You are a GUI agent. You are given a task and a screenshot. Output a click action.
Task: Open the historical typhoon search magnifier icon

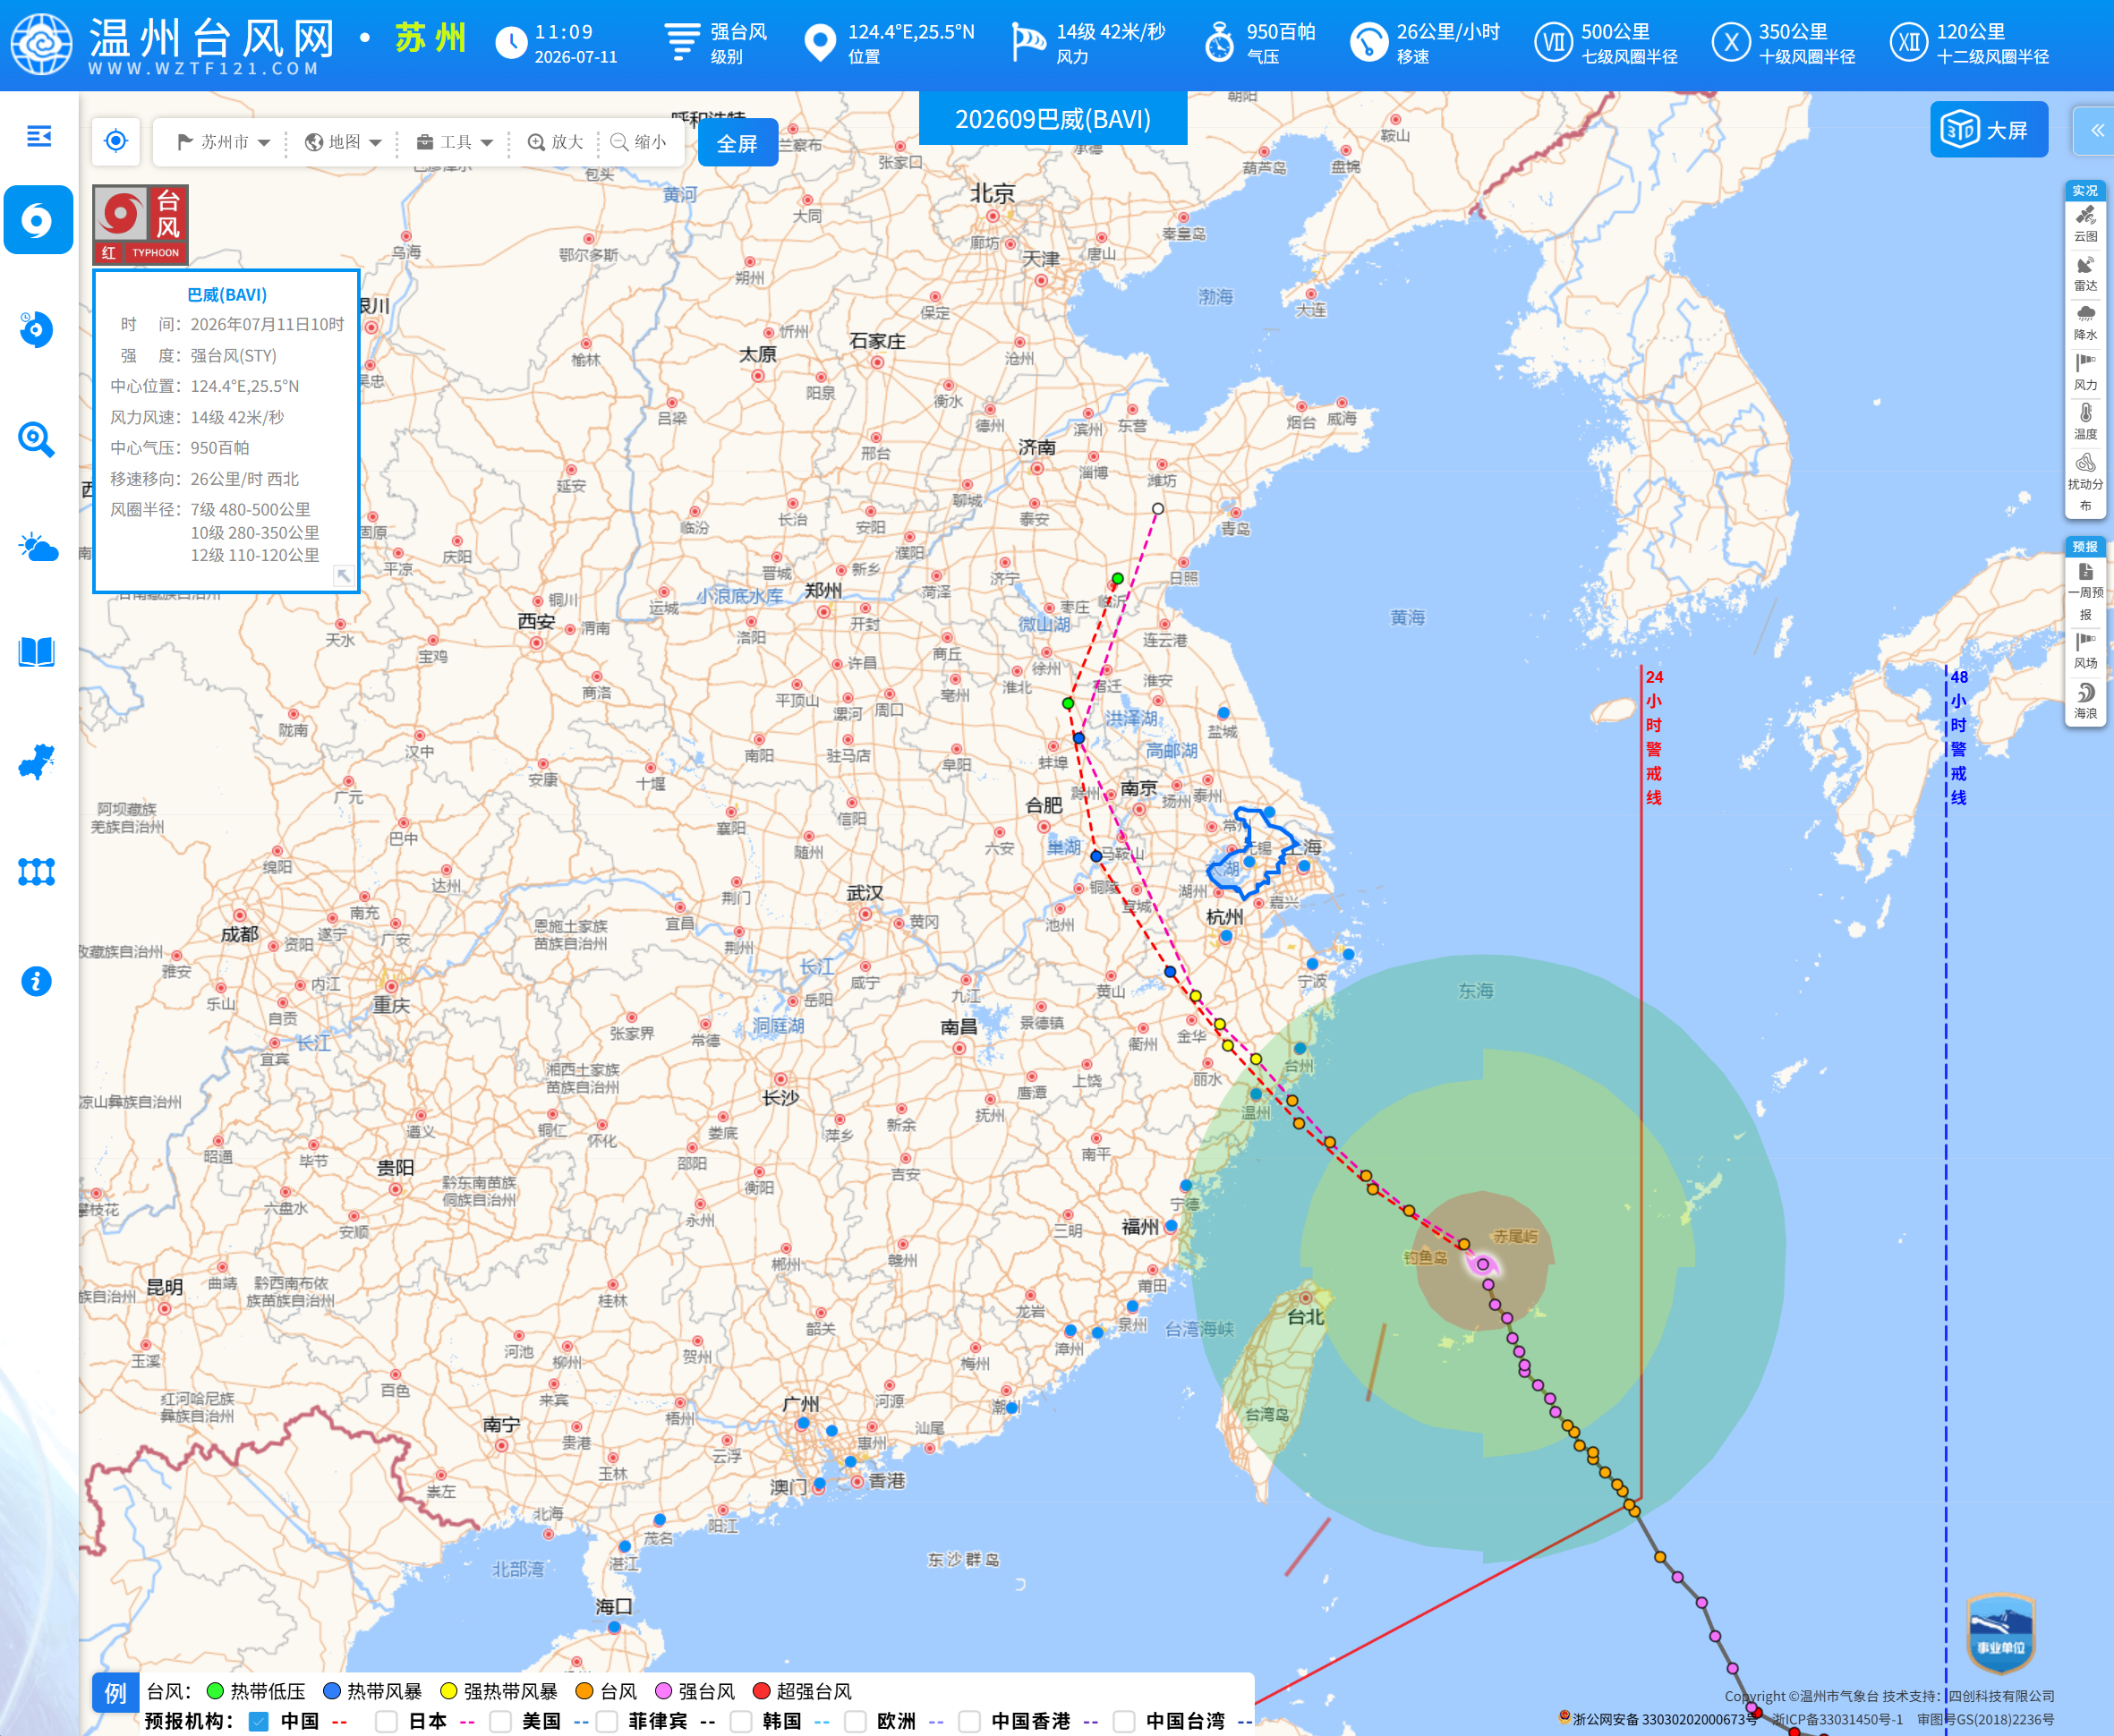click(x=36, y=439)
